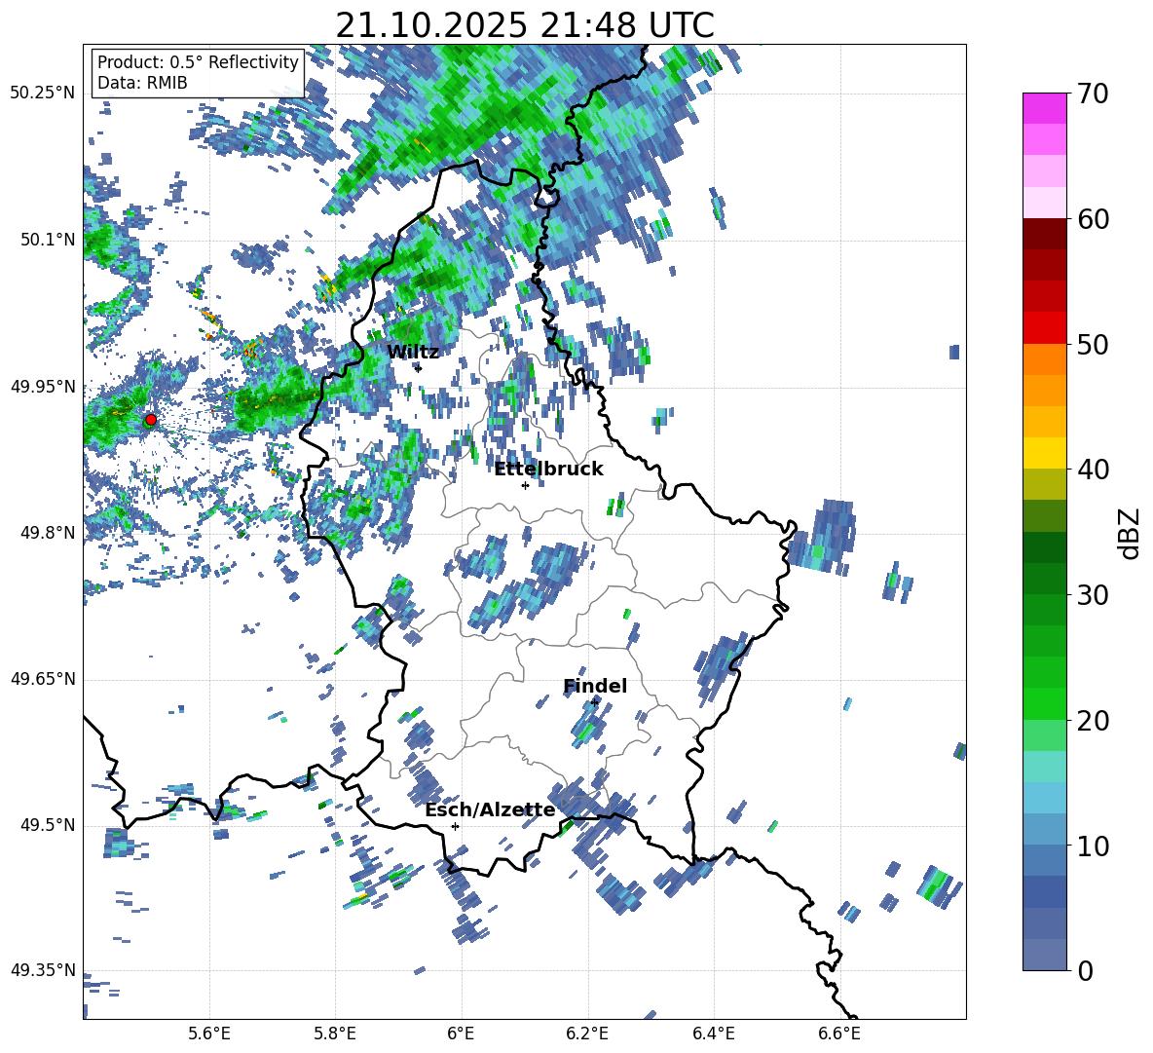1153x1053 pixels.
Task: Click the 5.8°E longitude label
Action: (x=335, y=1034)
